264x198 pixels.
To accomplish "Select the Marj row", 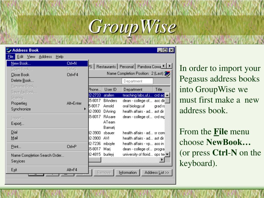I will [x=126, y=149].
